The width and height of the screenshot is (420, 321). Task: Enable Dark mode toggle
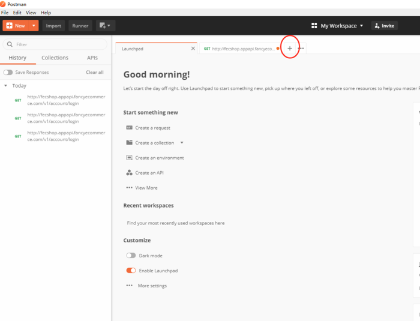click(x=131, y=256)
